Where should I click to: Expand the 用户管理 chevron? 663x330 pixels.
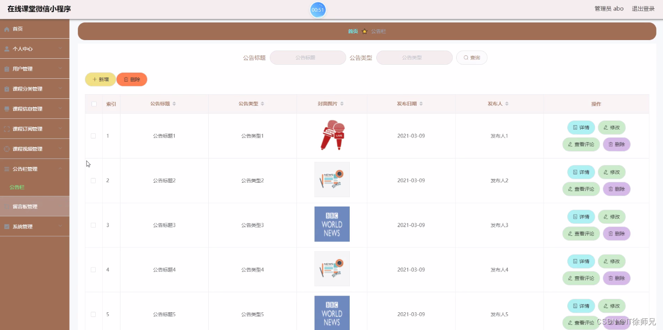[60, 69]
